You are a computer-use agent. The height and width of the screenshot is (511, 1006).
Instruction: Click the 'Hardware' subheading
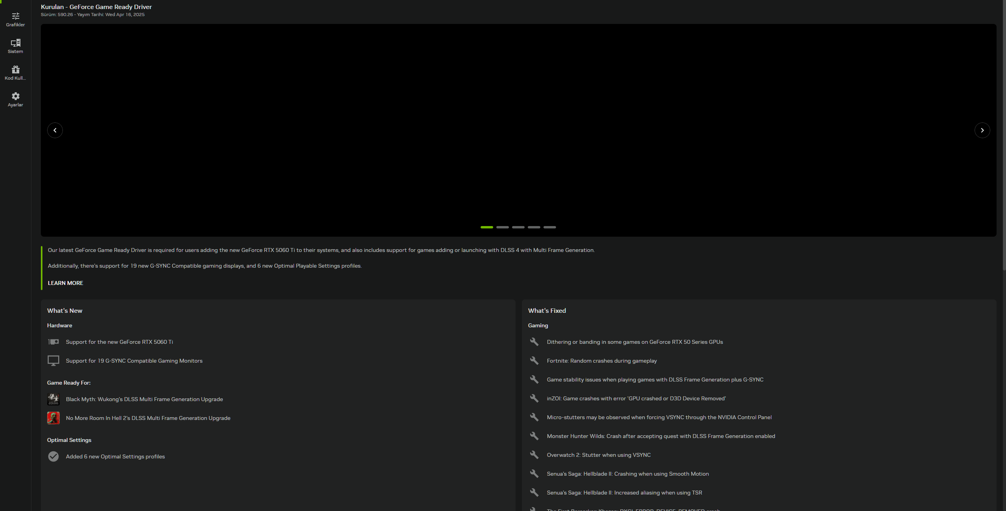tap(60, 325)
